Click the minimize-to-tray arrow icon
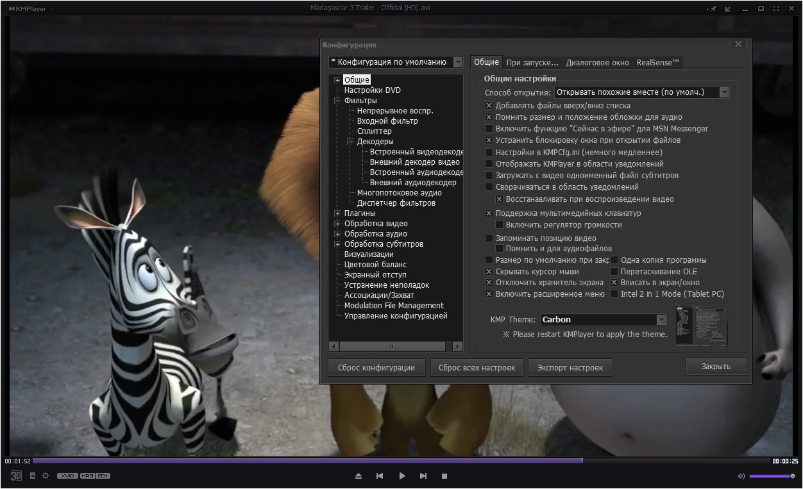803x489 pixels. tap(729, 8)
